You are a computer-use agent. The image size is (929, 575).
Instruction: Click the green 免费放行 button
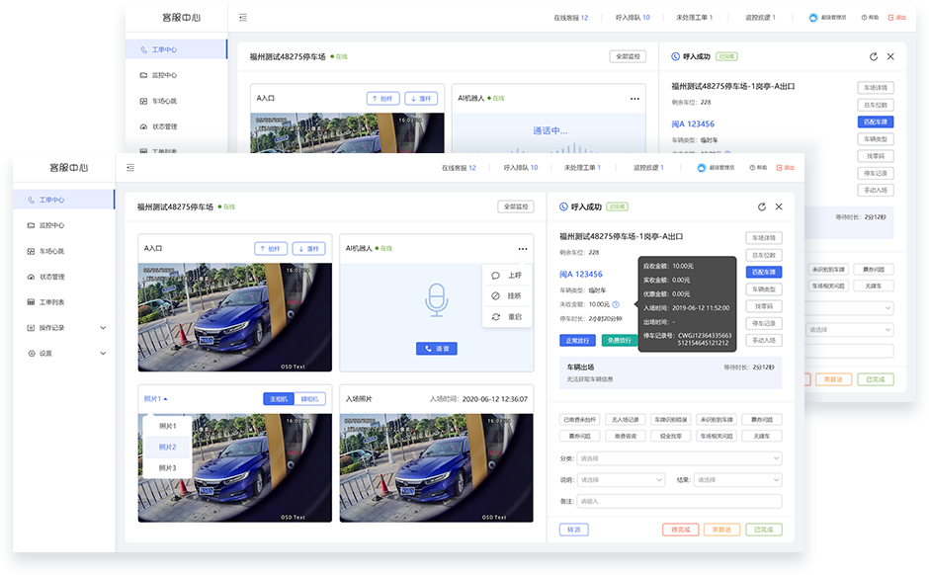[619, 340]
